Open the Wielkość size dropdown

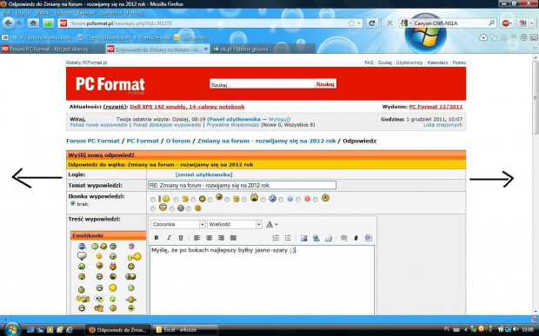click(x=235, y=224)
